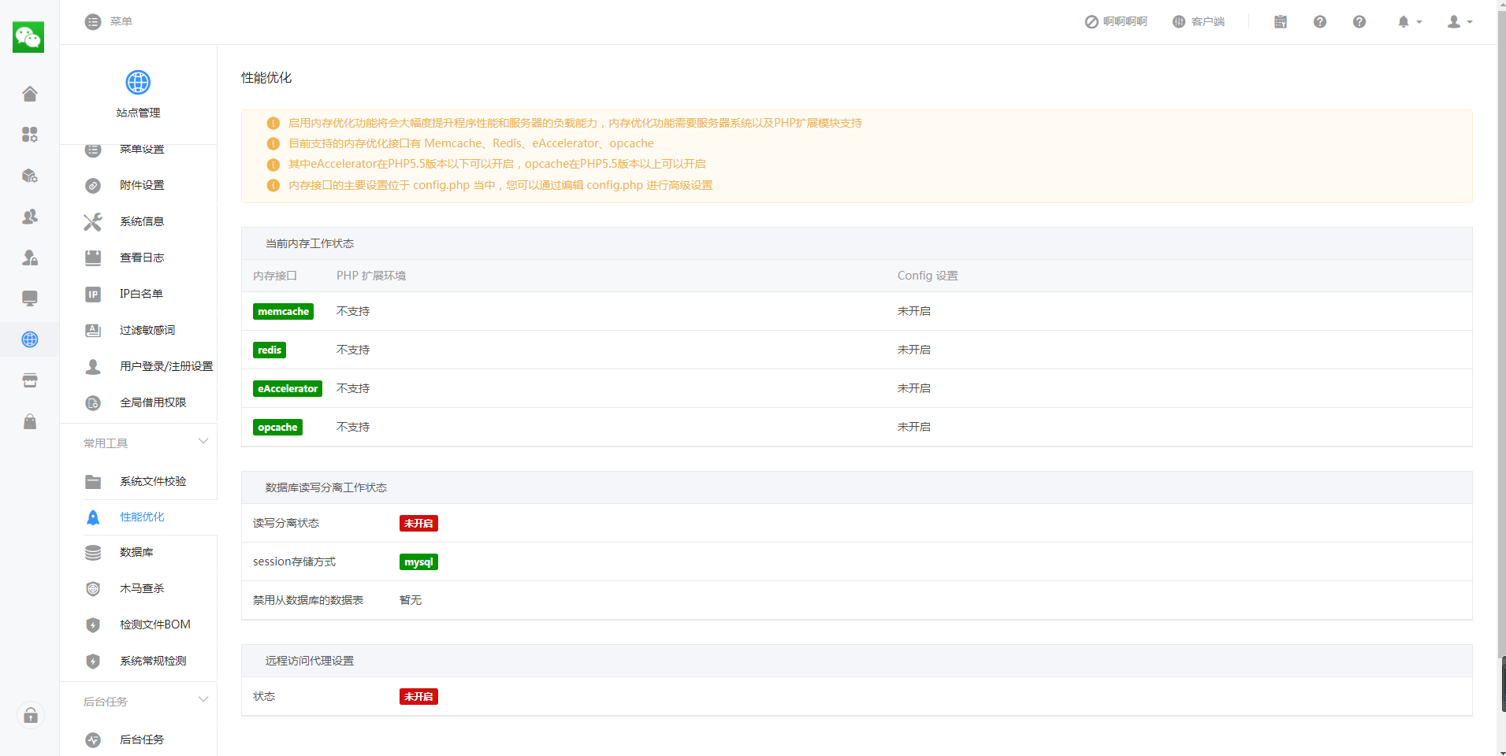Click the 性能优化 page title
The image size is (1506, 756).
(266, 77)
